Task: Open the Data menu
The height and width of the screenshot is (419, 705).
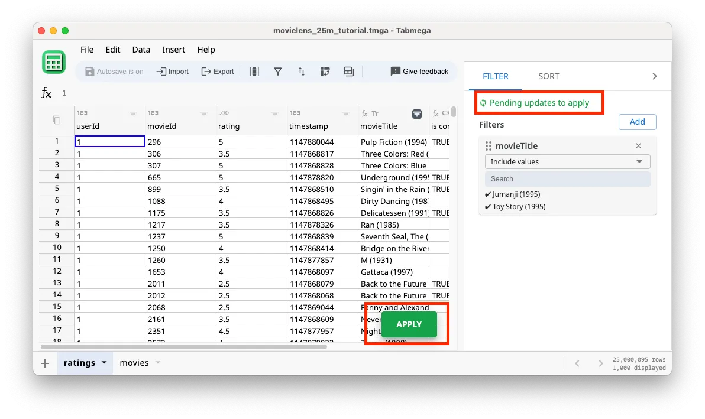Action: (141, 50)
